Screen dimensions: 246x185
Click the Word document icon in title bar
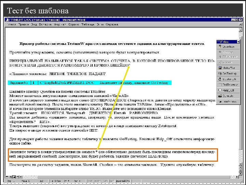point(7,20)
